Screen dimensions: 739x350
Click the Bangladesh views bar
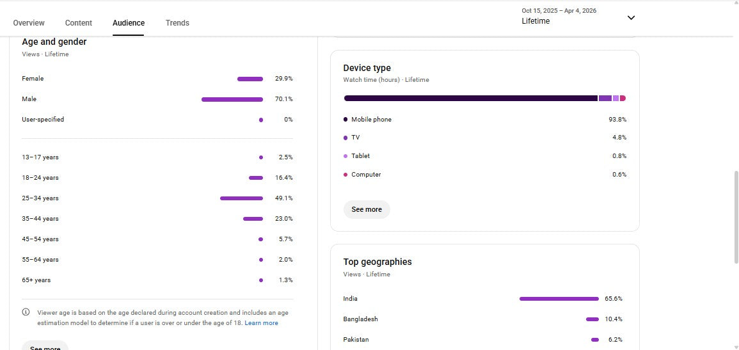pos(592,319)
